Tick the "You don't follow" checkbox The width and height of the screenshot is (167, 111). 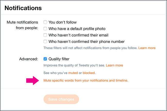45,22
